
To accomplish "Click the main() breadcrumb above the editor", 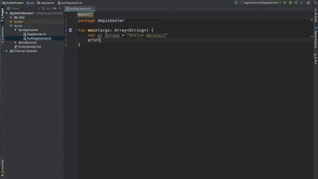I will (x=85, y=14).
